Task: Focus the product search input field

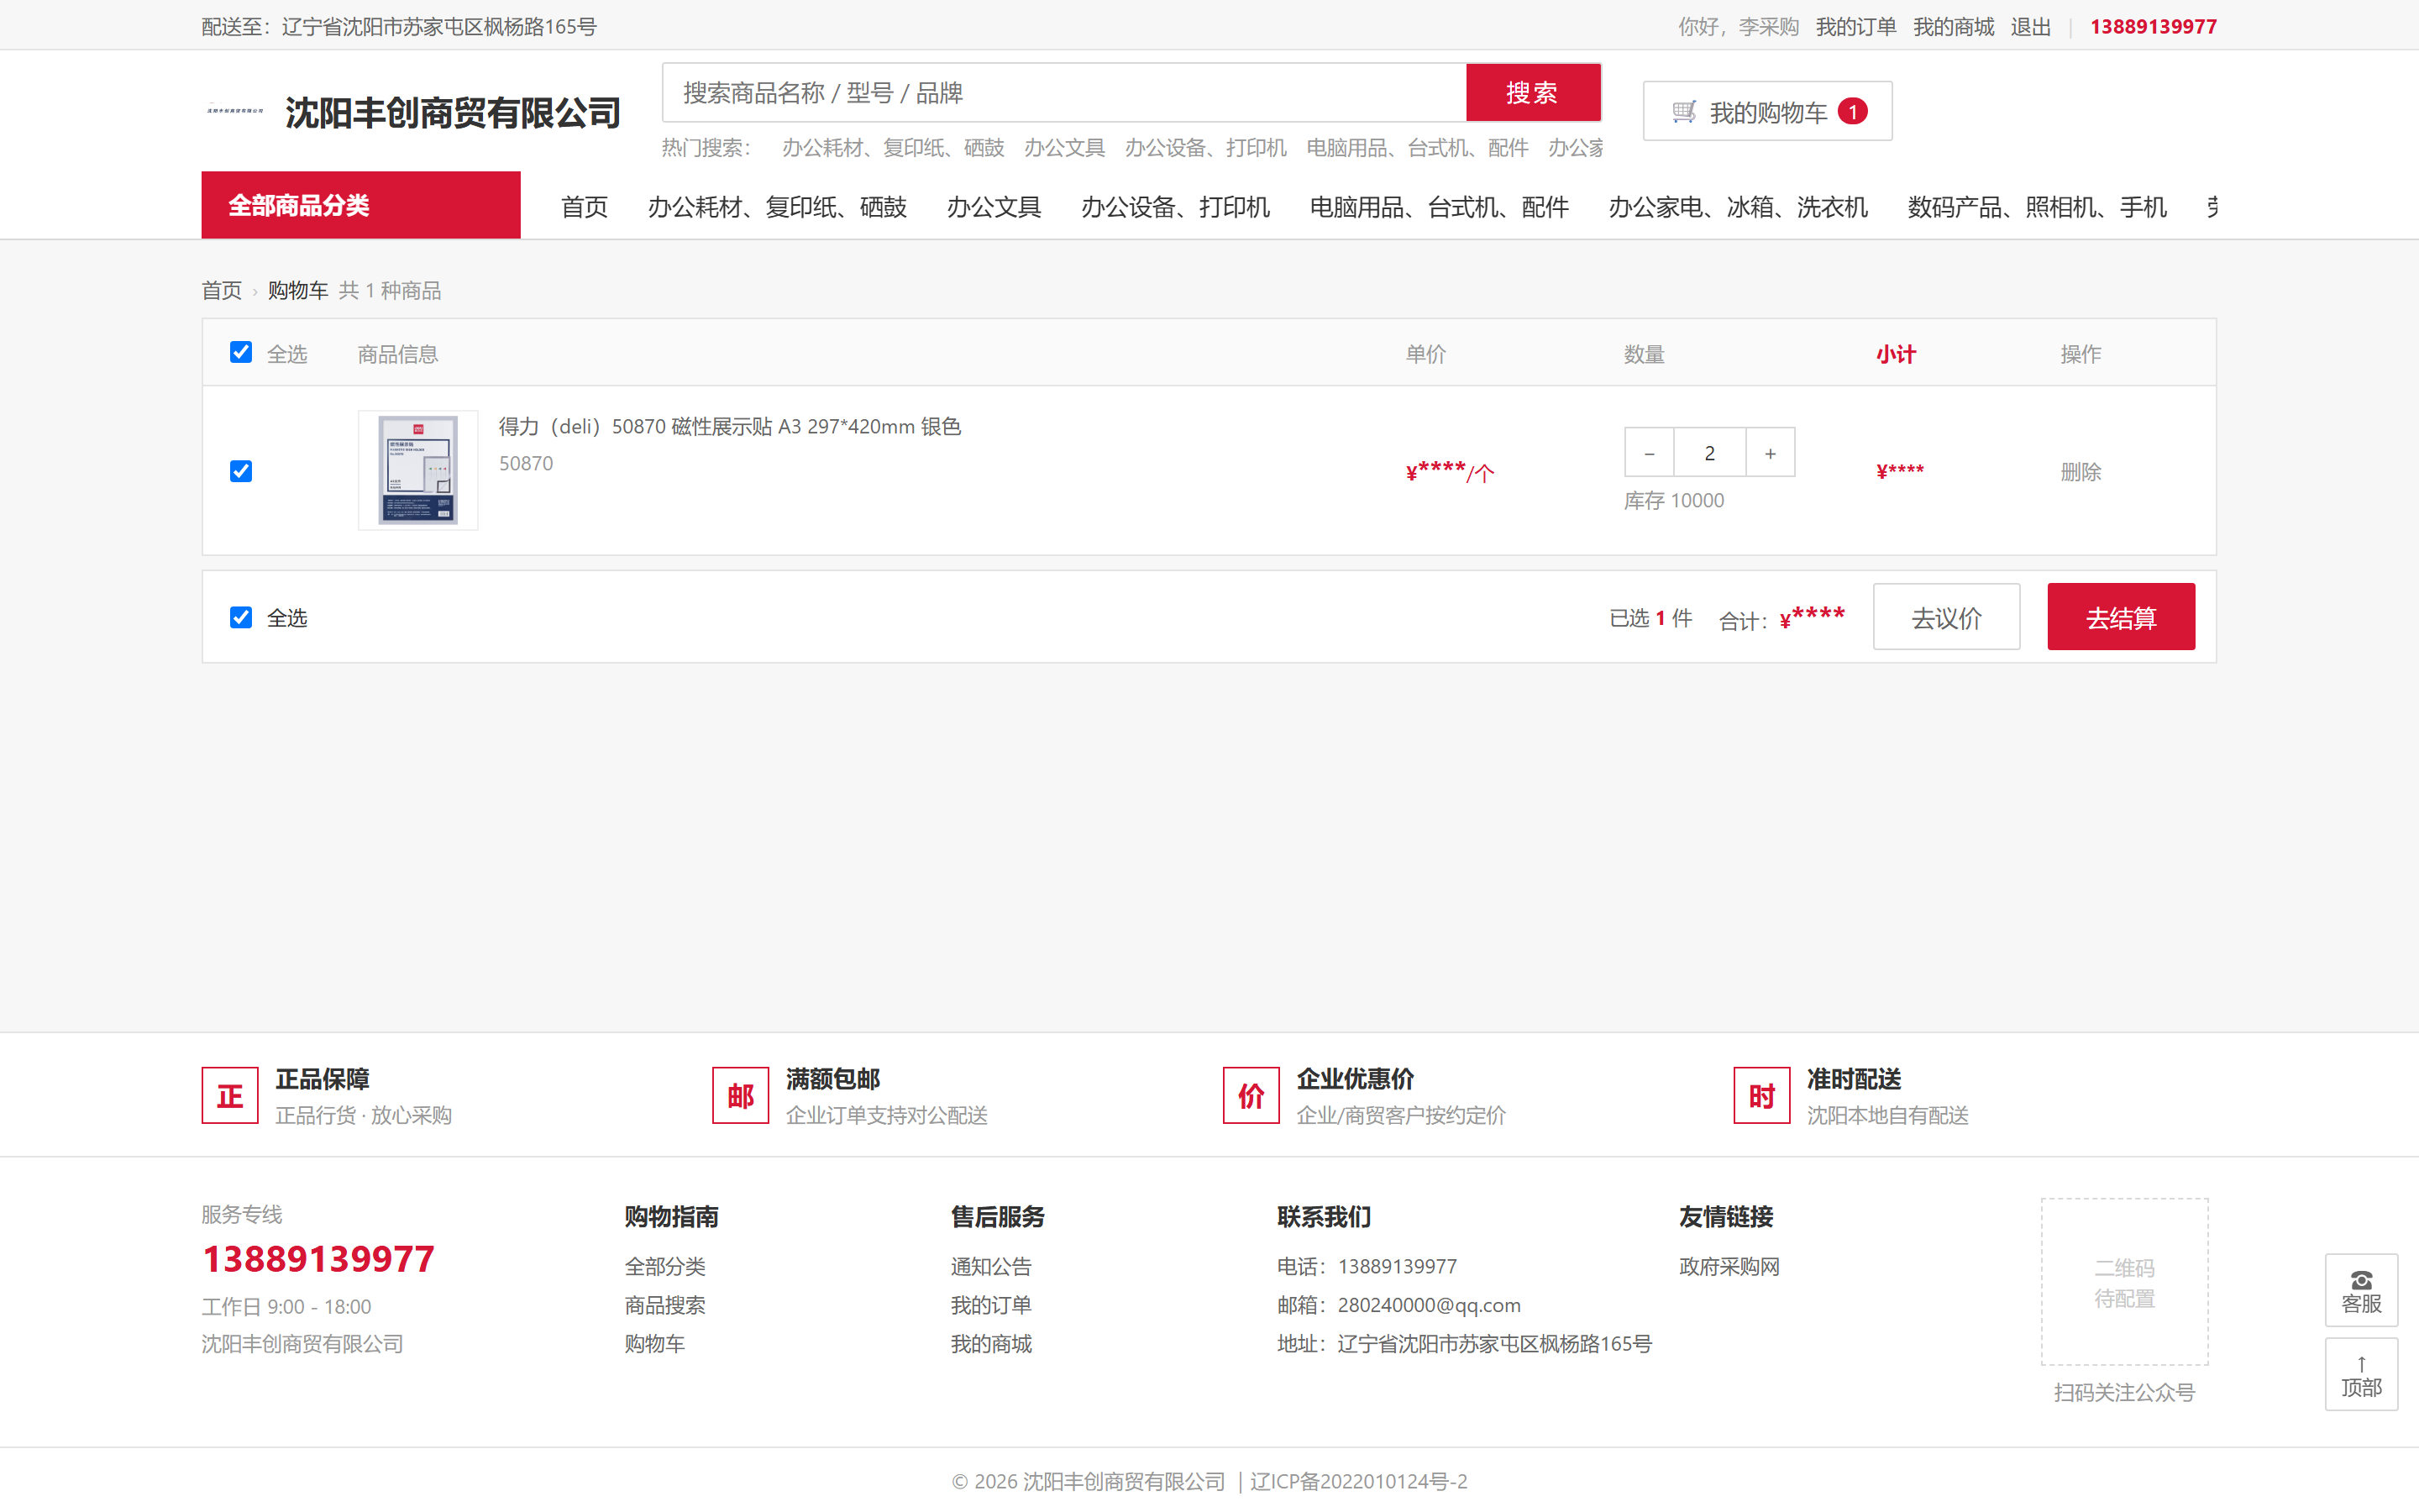Action: tap(1064, 93)
